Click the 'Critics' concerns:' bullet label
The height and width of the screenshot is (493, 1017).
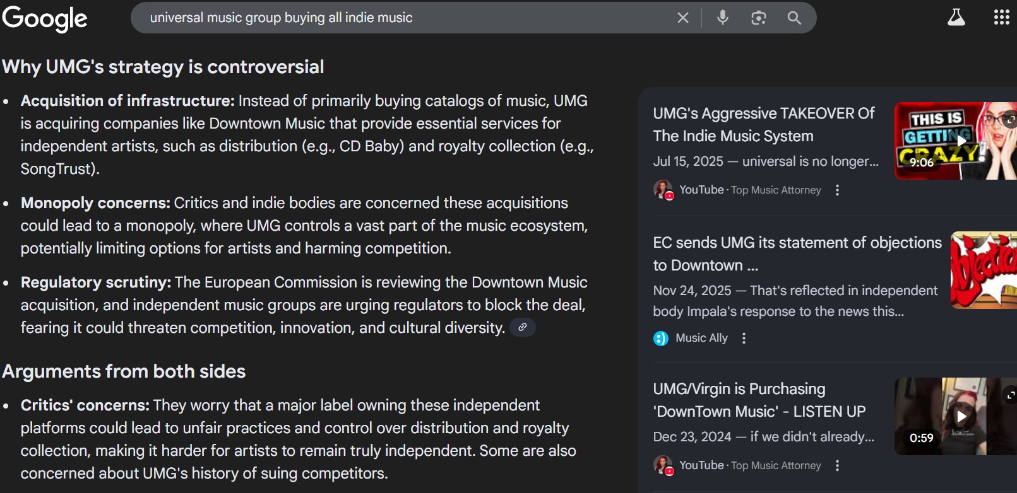click(x=85, y=405)
